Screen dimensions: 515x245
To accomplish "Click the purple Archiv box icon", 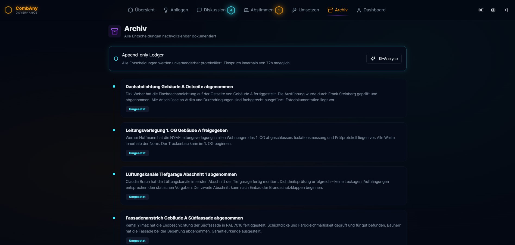I will (x=114, y=31).
